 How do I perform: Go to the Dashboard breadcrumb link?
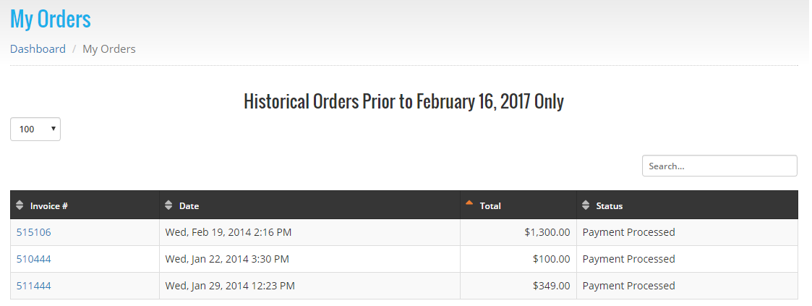pos(38,49)
